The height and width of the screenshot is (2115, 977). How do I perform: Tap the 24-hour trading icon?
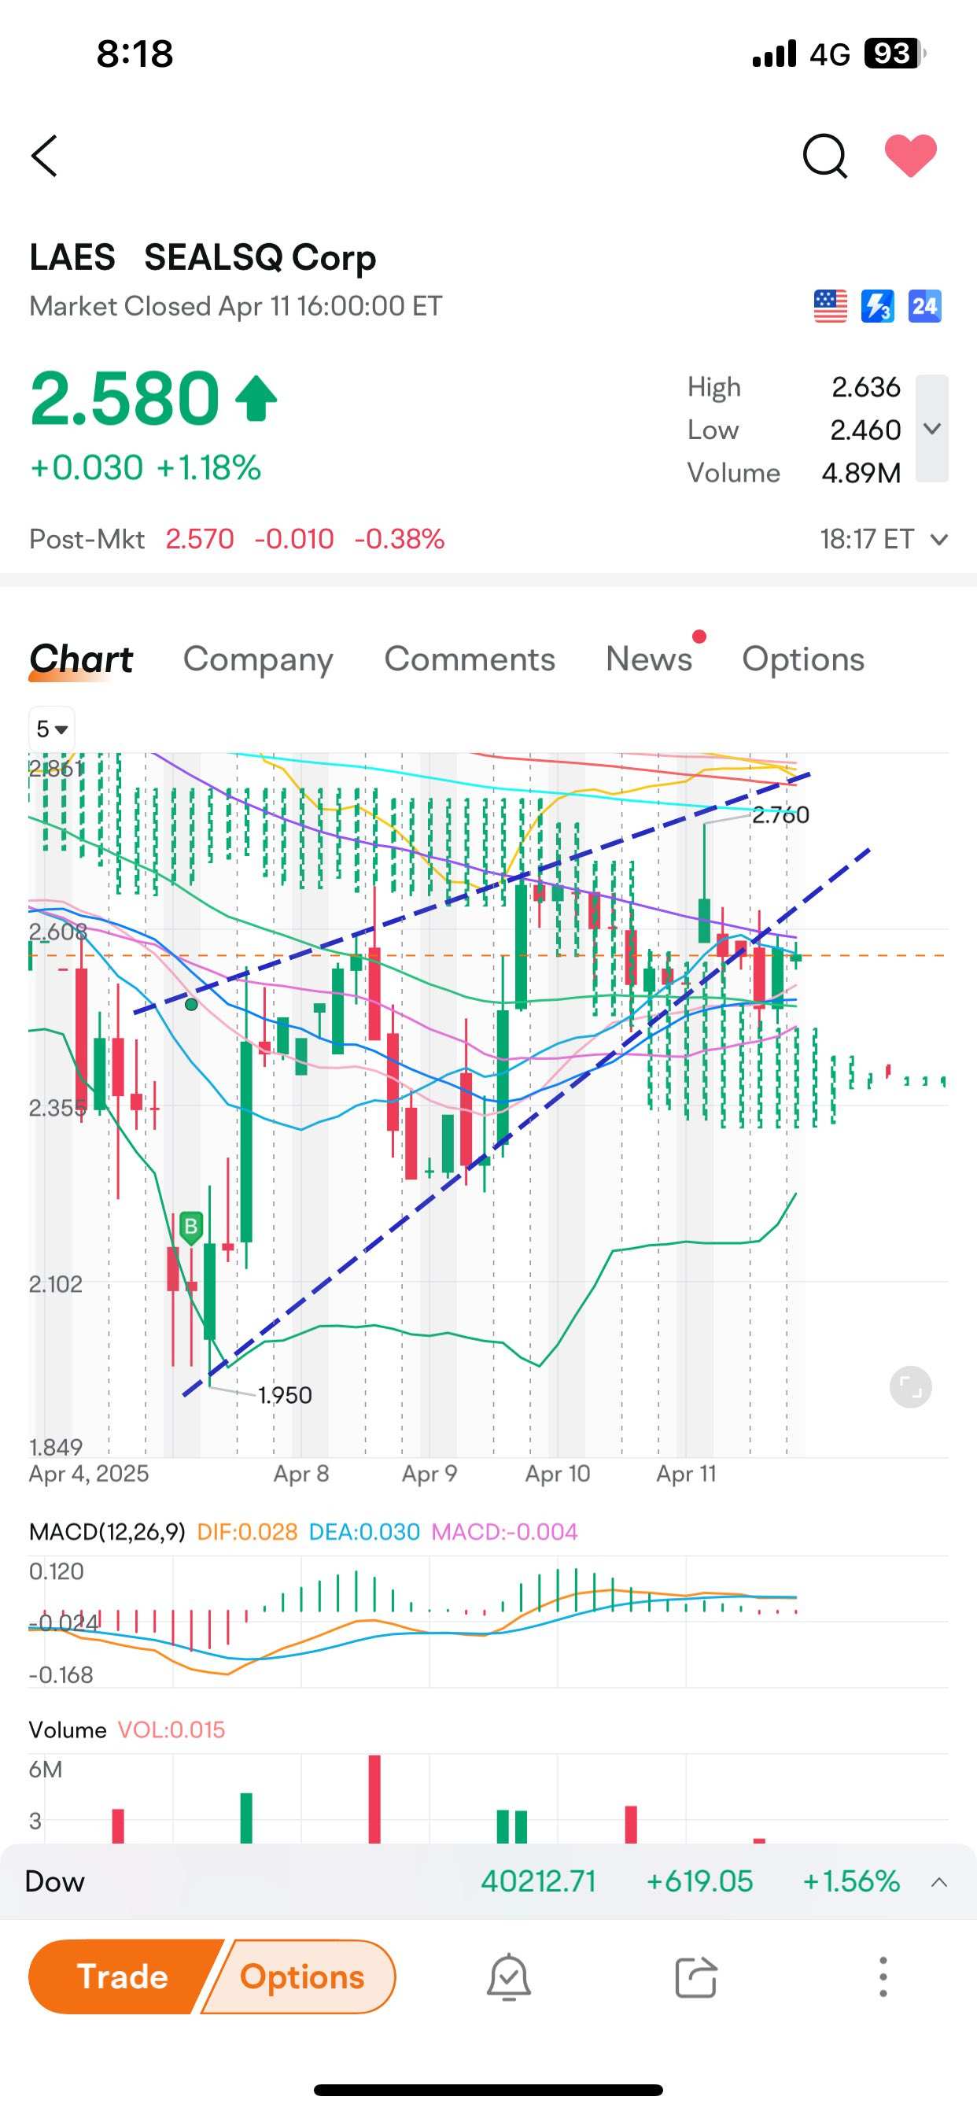click(x=924, y=307)
